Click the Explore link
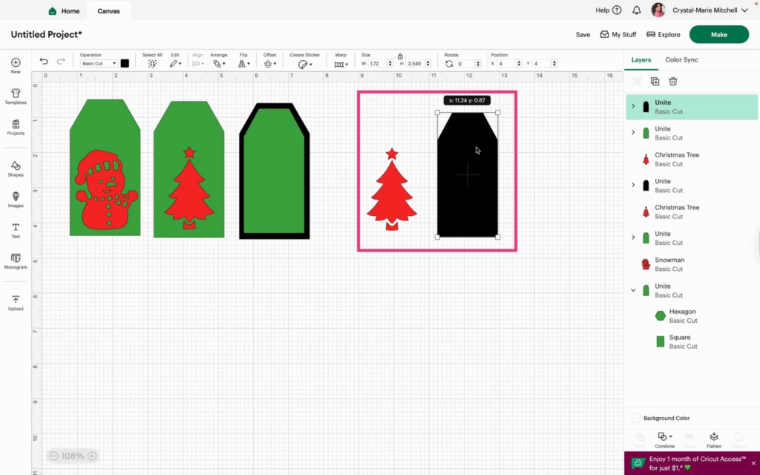760x475 pixels. click(x=663, y=34)
